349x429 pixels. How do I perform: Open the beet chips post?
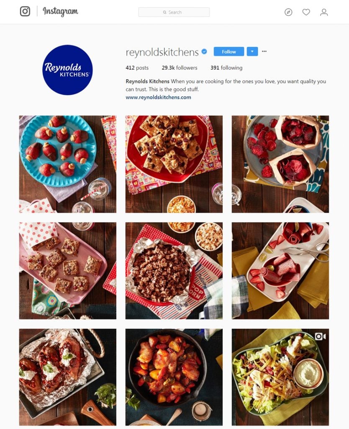pos(280,164)
